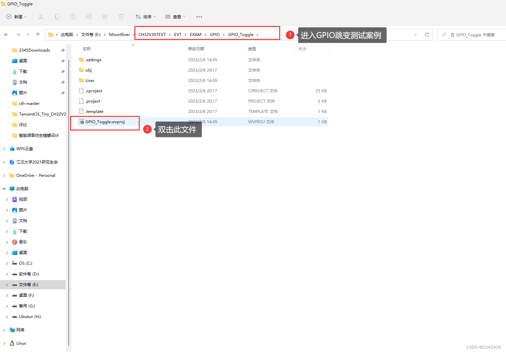Click the GPIO breadcrumb segment
The width and height of the screenshot is (506, 352).
pyautogui.click(x=215, y=35)
